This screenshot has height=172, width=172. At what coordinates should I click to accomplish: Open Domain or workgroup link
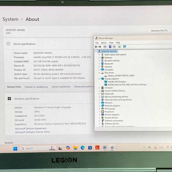click(36, 87)
